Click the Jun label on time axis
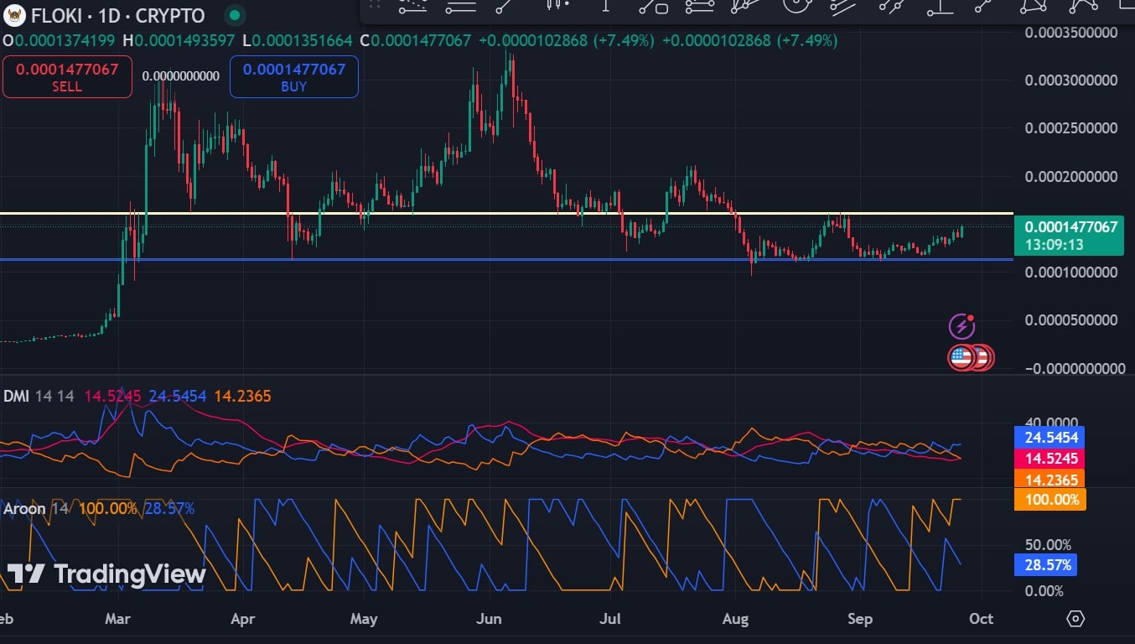This screenshot has width=1135, height=644. click(x=488, y=619)
